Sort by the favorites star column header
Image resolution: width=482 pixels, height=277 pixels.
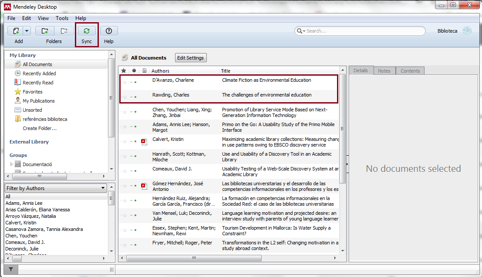coord(124,70)
